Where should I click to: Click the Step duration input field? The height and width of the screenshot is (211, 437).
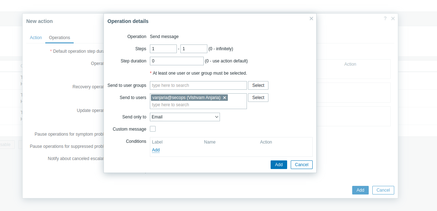click(x=176, y=61)
